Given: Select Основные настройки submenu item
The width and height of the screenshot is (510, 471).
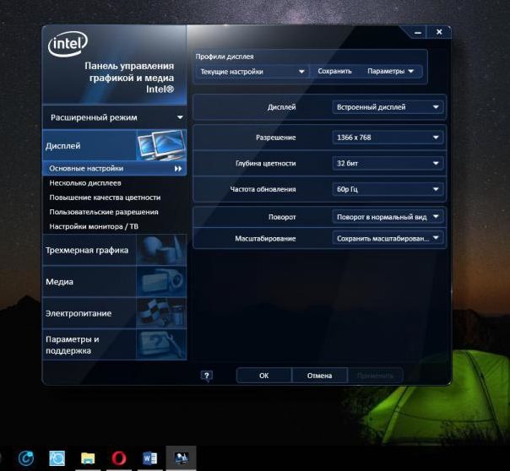Looking at the screenshot, I should pos(115,168).
